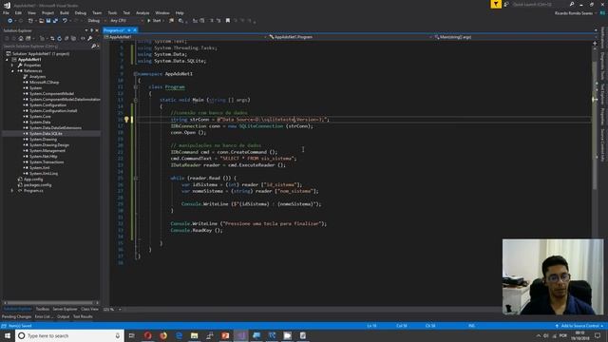
Task: Click the Properties wrench icon in Solution Explorer
Action: [x=90, y=38]
